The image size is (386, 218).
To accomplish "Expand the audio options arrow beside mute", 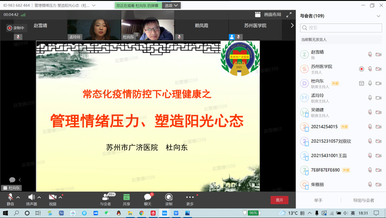I will point(18,197).
